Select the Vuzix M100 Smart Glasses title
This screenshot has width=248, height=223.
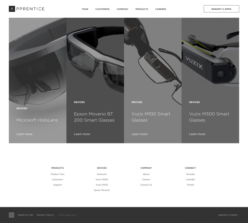tap(151, 117)
